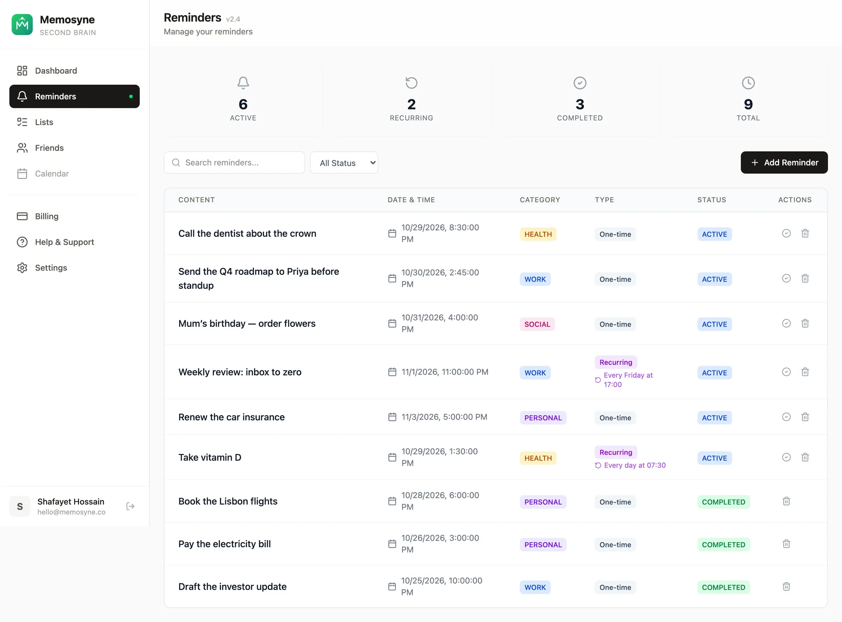This screenshot has width=842, height=622.
Task: Trash the 'Weekly review: inbox to zero' reminder
Action: (805, 372)
